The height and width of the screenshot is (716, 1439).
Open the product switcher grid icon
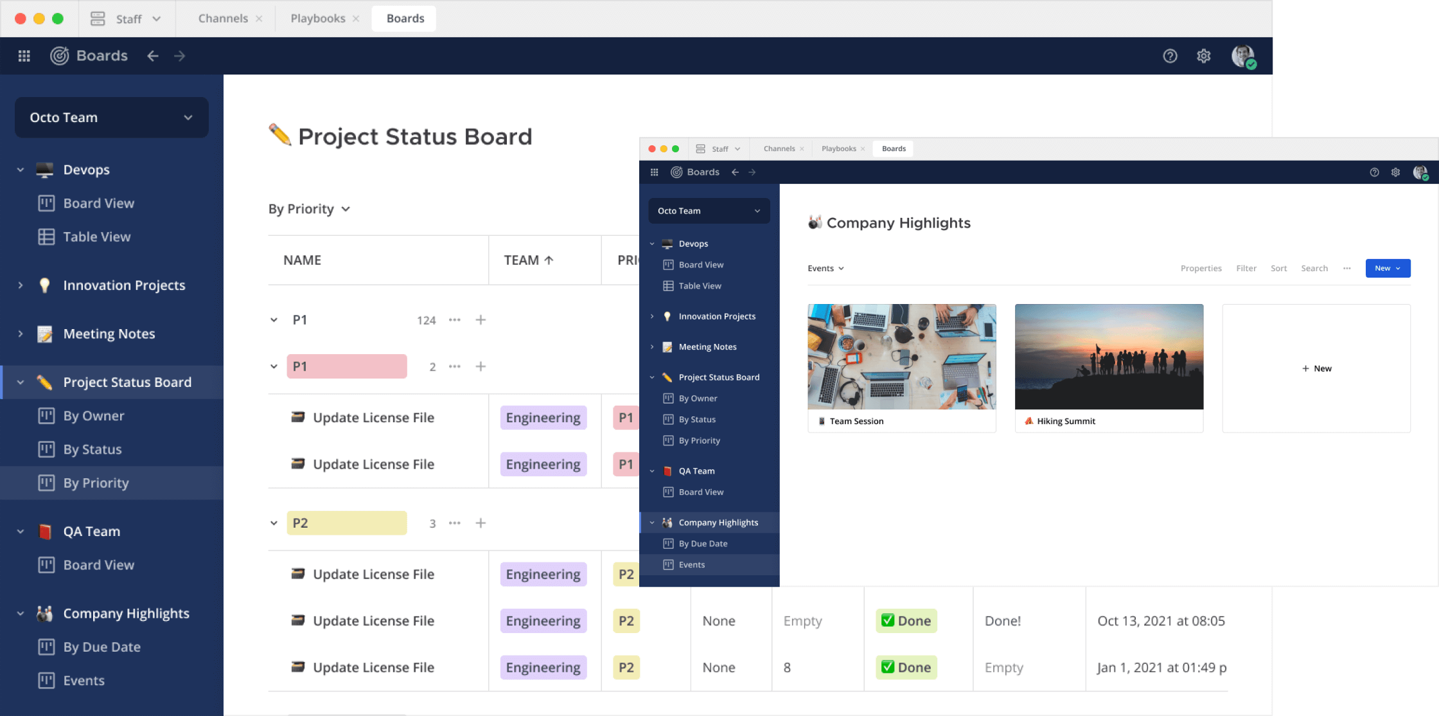(24, 56)
